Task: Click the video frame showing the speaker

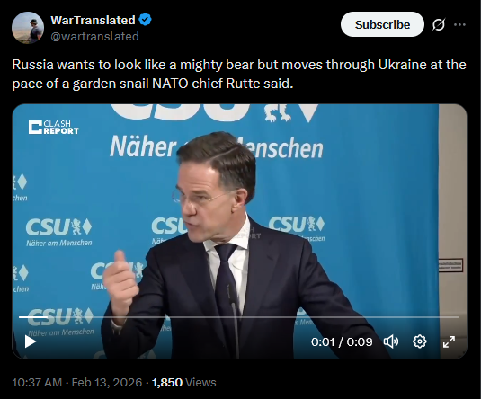Action: (x=239, y=232)
